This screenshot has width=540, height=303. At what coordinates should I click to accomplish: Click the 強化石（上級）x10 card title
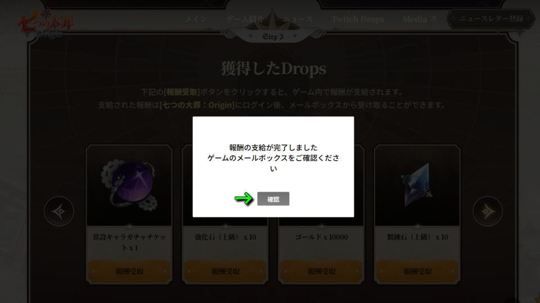click(225, 237)
